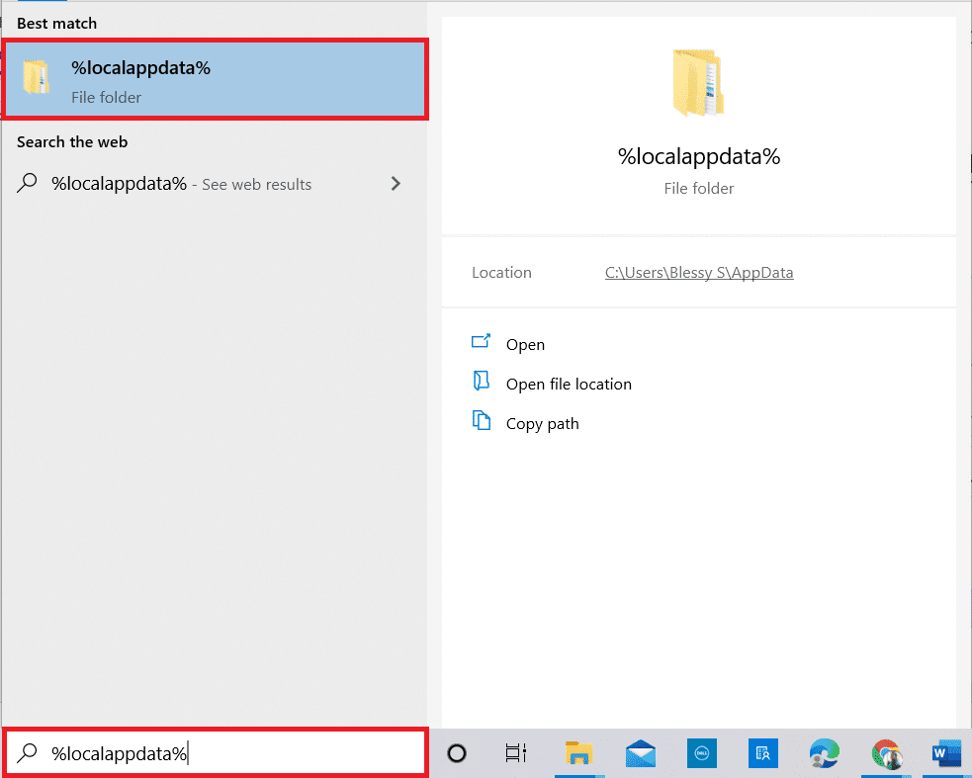
Task: Open the Mail app in the taskbar
Action: [x=641, y=753]
